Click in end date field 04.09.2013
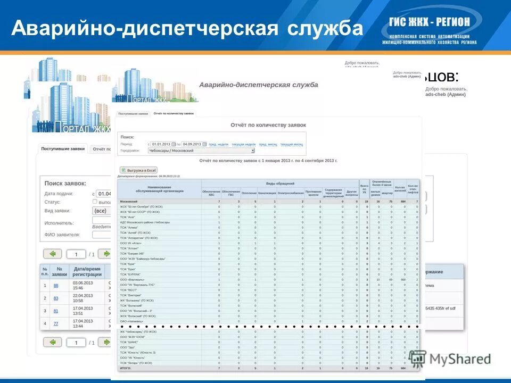 tap(192, 144)
